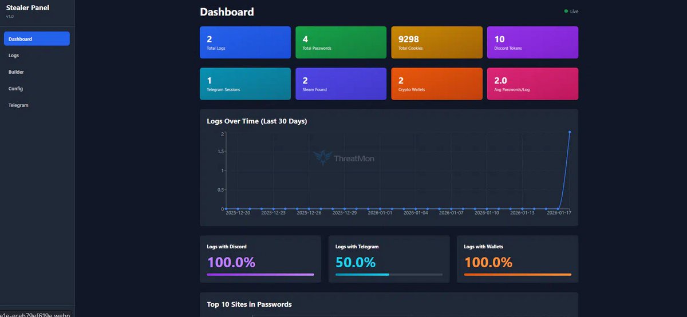The image size is (687, 317).
Task: Click the purple Discord progress bar
Action: (x=260, y=275)
